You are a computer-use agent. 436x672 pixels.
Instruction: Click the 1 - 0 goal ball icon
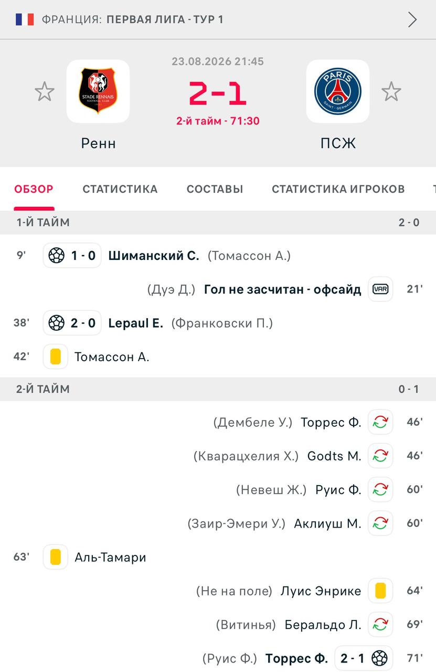click(x=56, y=256)
